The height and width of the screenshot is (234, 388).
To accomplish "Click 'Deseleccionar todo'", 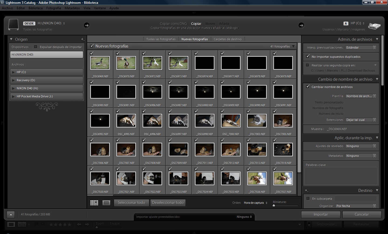I will click(168, 203).
